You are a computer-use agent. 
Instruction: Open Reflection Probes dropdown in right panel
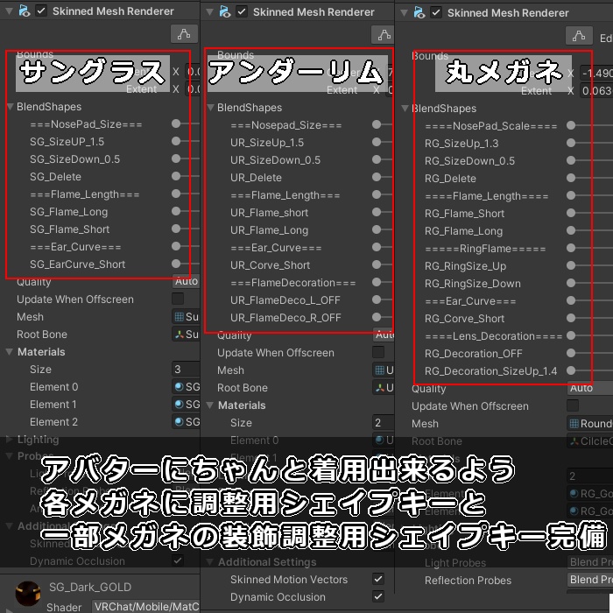(590, 580)
